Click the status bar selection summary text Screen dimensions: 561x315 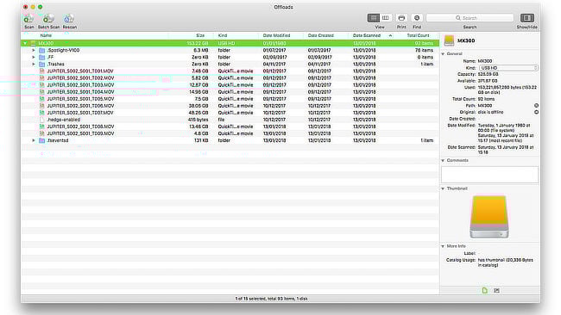[271, 299]
